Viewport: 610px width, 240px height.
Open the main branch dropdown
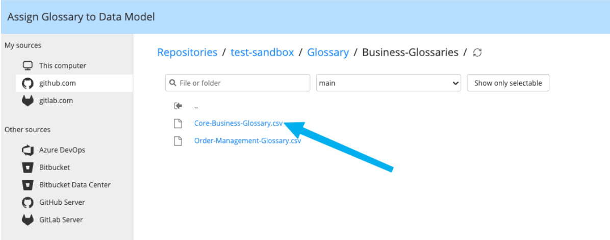coord(388,83)
